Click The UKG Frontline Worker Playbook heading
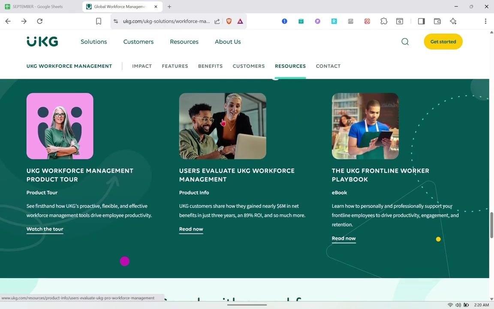The height and width of the screenshot is (309, 494). click(x=380, y=175)
